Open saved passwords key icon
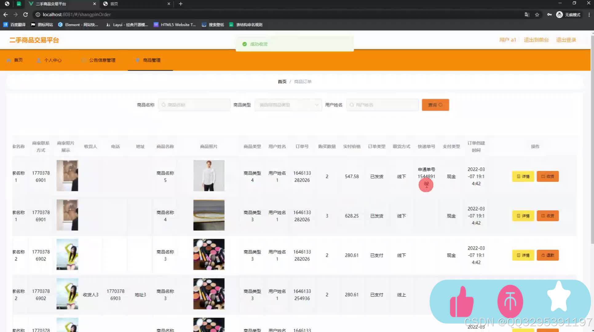Screen dimensions: 594x332 (x=549, y=14)
